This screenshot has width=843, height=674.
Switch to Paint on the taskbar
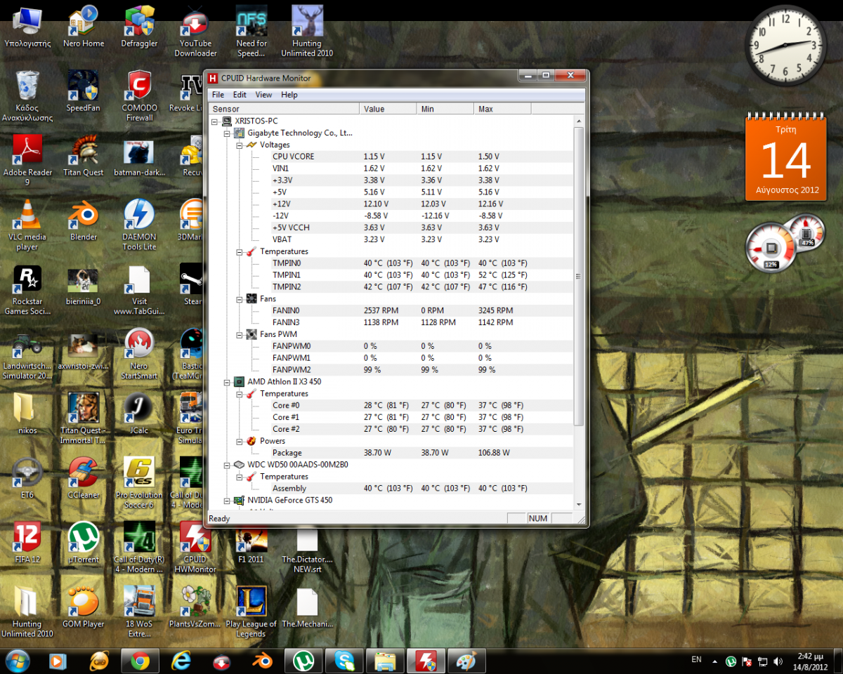click(466, 661)
